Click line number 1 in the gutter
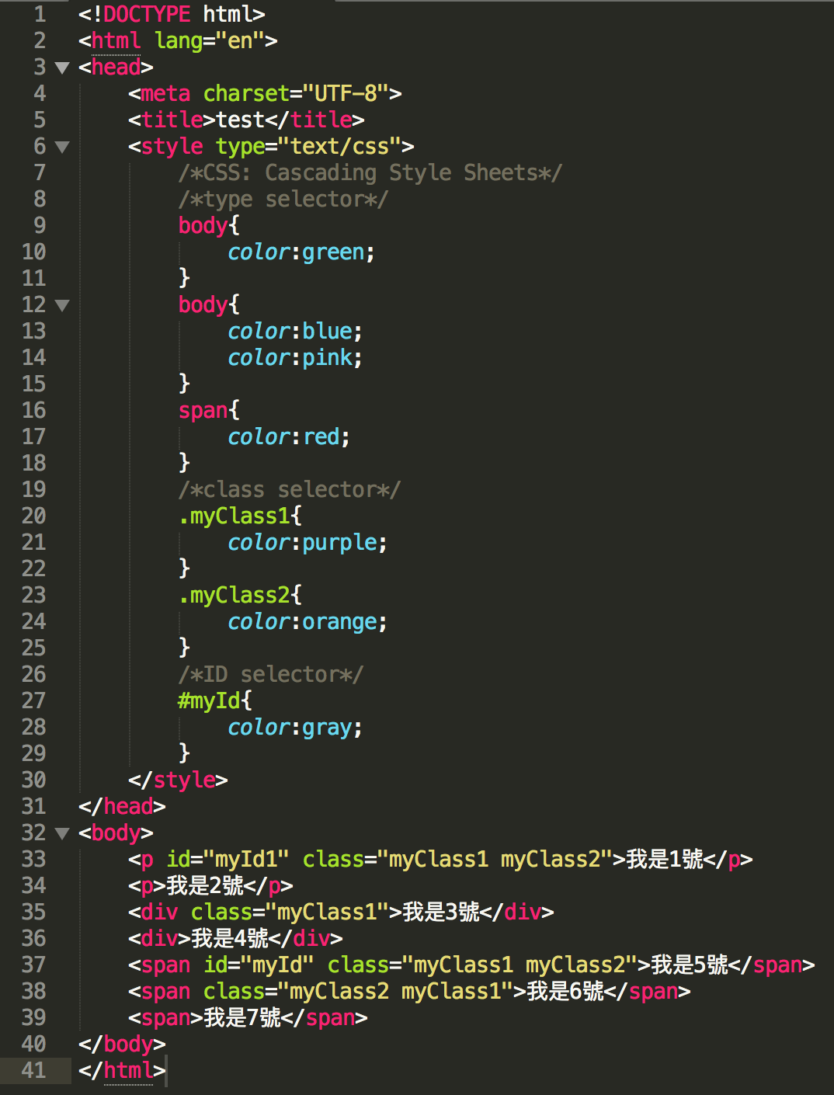The width and height of the screenshot is (834, 1095). (x=40, y=14)
